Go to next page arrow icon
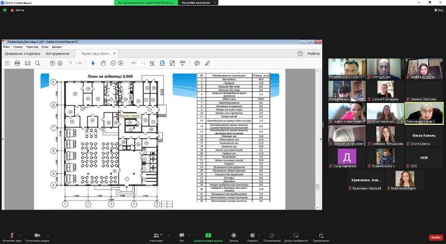Screen dimensions: 446x244 click(60, 64)
